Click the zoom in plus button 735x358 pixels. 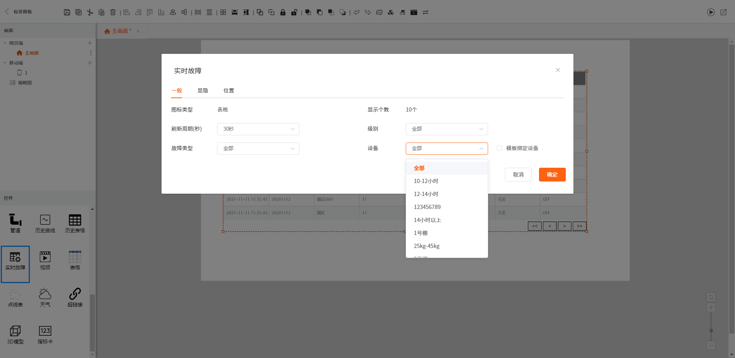coord(711,307)
